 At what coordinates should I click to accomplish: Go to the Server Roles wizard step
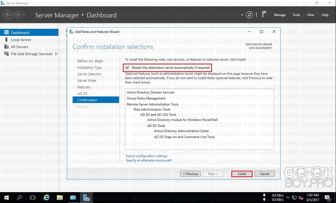(87, 80)
